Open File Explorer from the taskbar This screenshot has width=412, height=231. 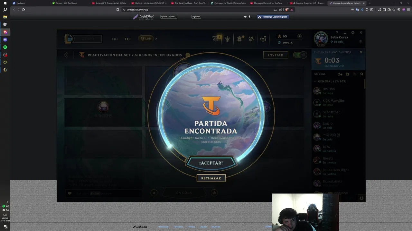coord(5,17)
